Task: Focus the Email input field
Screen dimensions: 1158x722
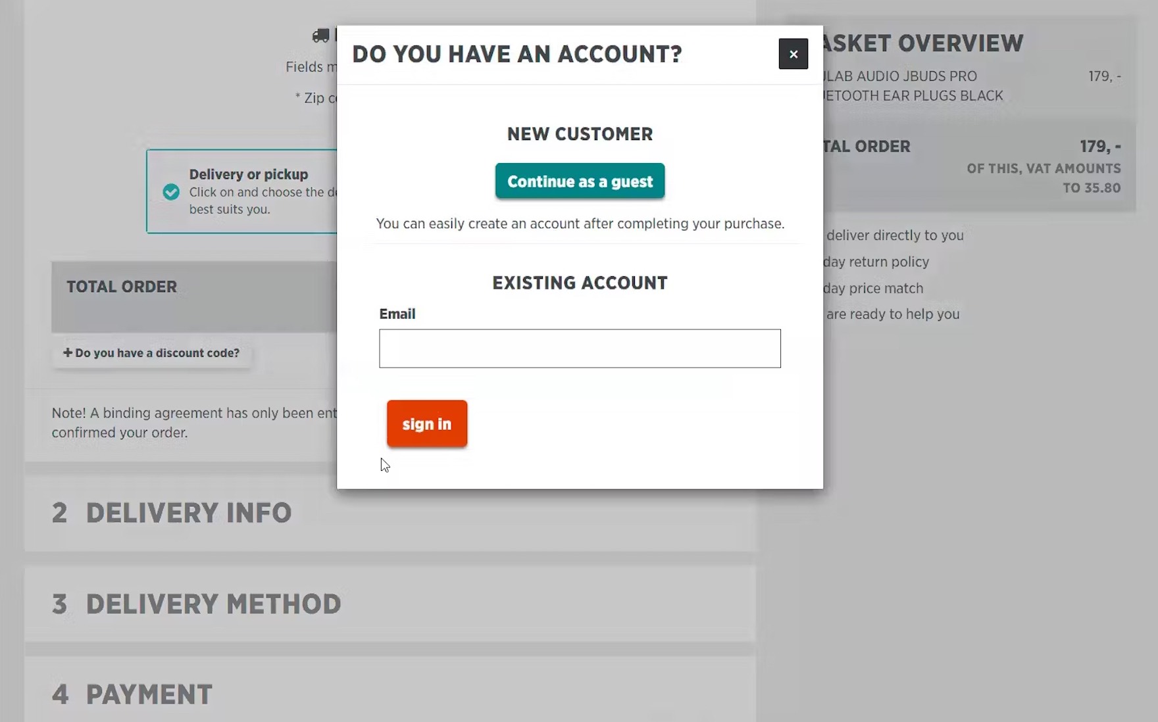Action: click(580, 349)
